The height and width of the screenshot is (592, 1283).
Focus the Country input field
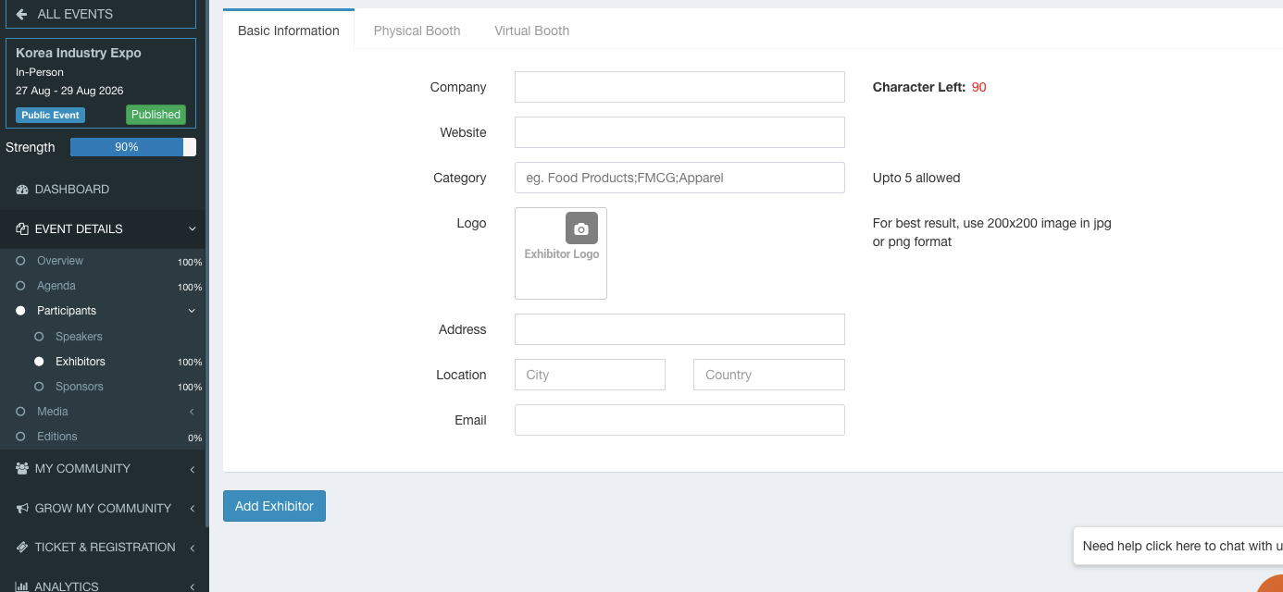(x=769, y=375)
